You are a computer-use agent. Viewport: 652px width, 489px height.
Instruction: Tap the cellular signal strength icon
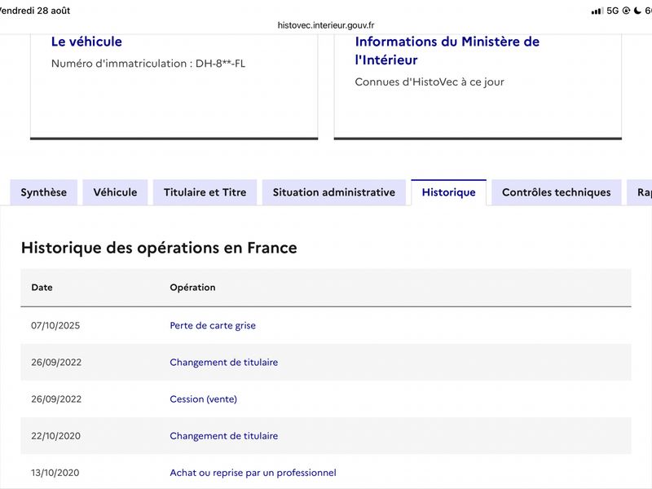597,11
